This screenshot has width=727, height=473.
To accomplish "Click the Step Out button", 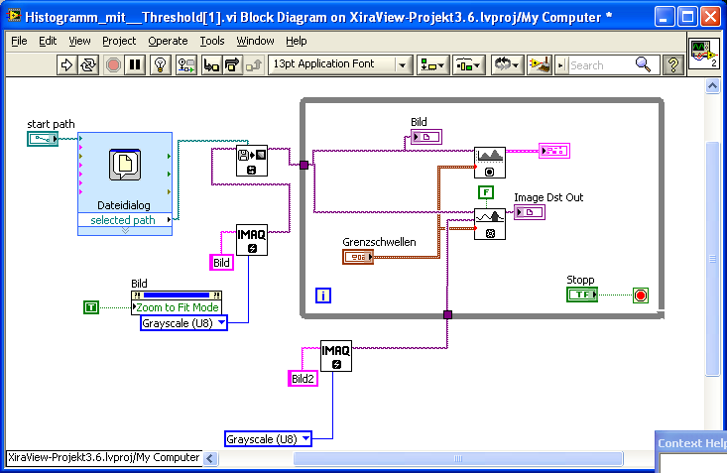I will [x=254, y=64].
